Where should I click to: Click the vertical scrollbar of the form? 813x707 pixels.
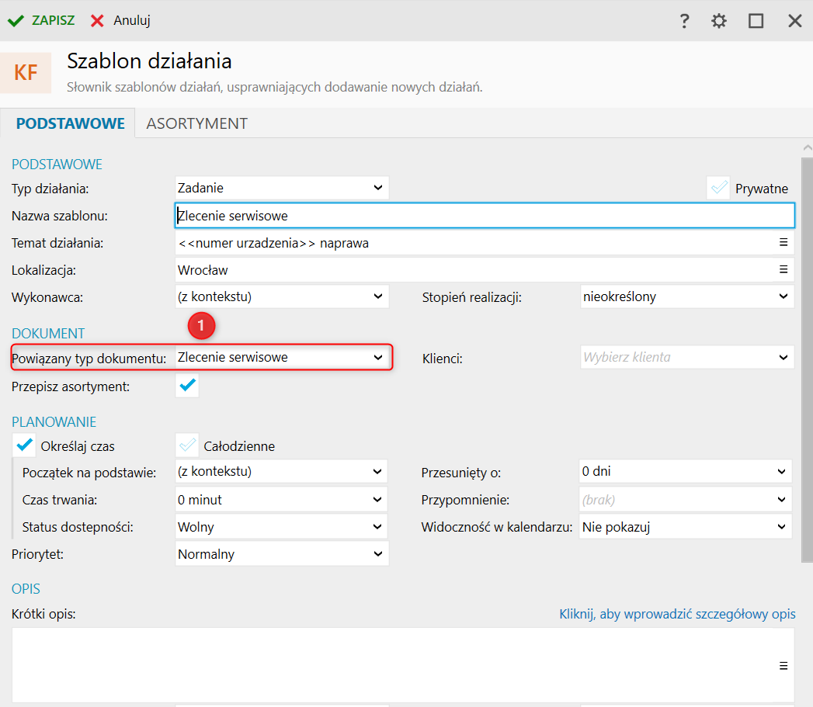click(x=807, y=349)
